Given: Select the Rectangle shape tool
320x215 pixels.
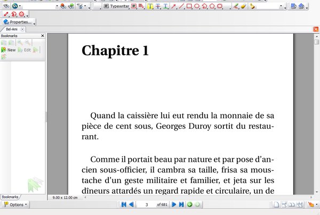Looking at the screenshot, I should tap(189, 6).
